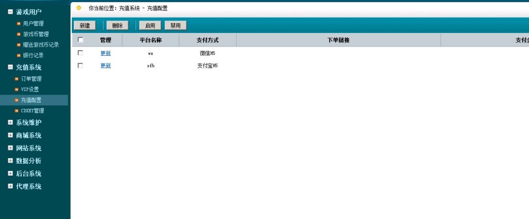Click the 删除 button
Image resolution: width=529 pixels, height=219 pixels.
[117, 25]
